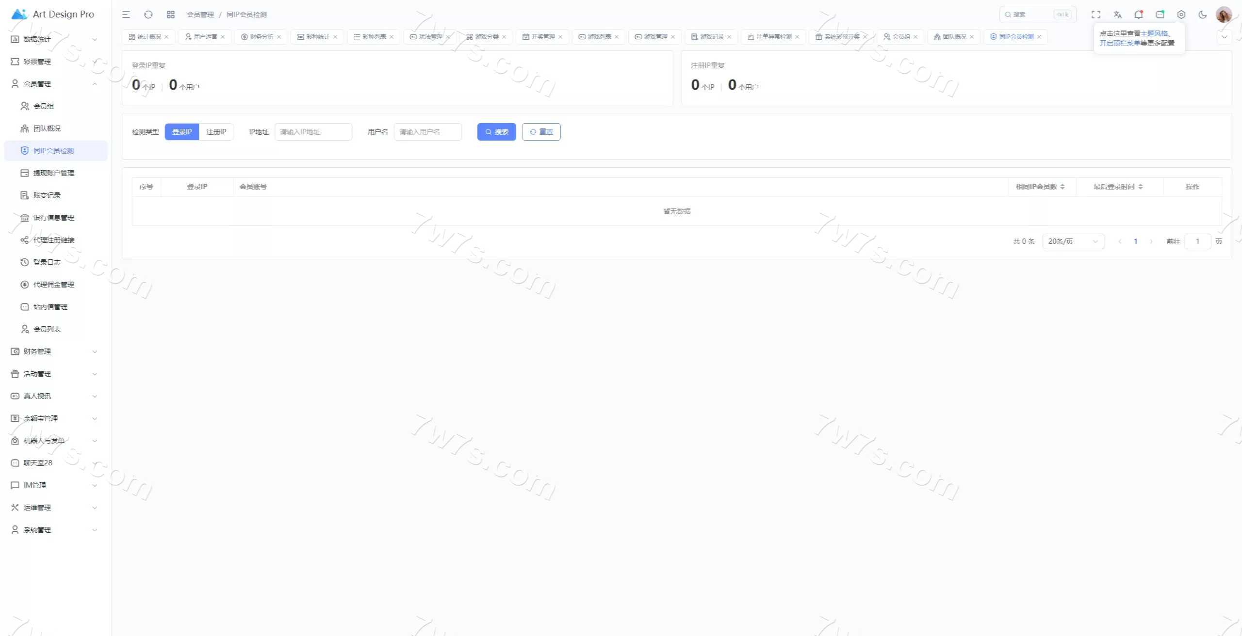Click the sidebar collapse menu icon
Screen dimensions: 1242x636
coord(126,15)
